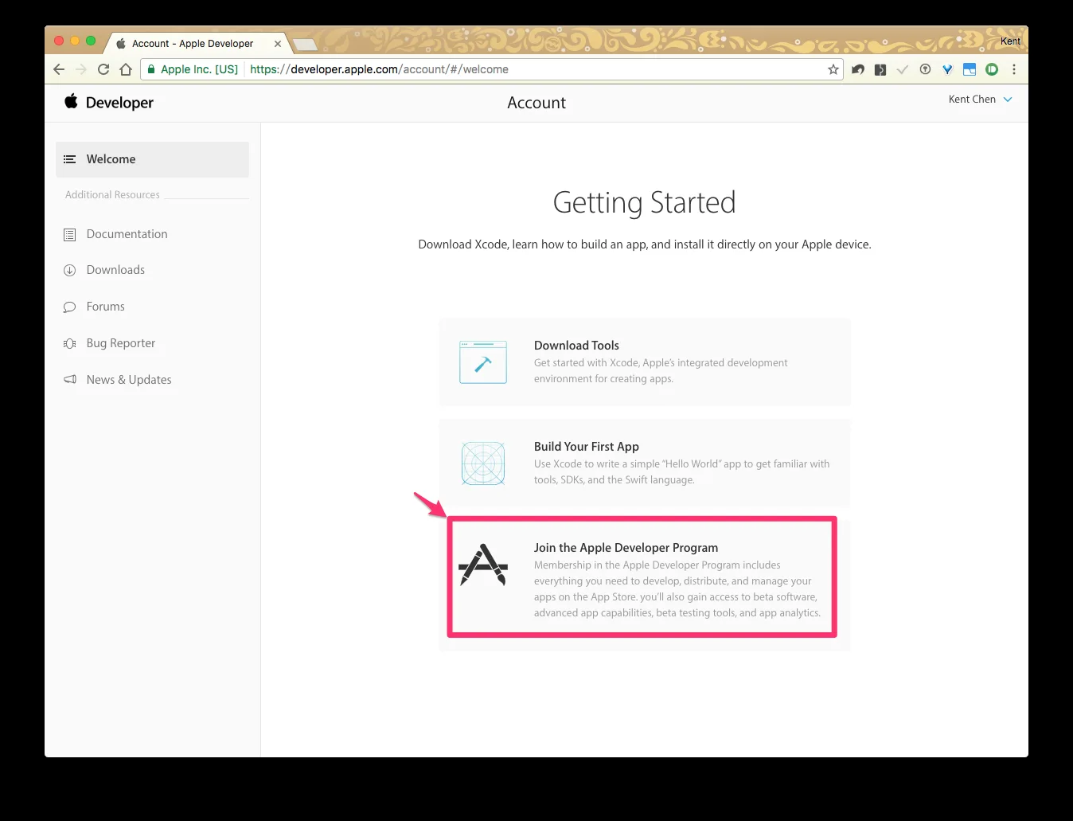
Task: Bookmark this page with the star icon
Action: [833, 69]
